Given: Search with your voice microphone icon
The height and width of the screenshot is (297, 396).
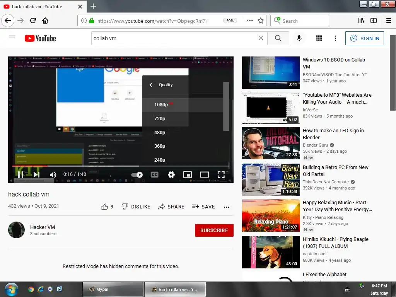Looking at the screenshot, I should pos(299,38).
